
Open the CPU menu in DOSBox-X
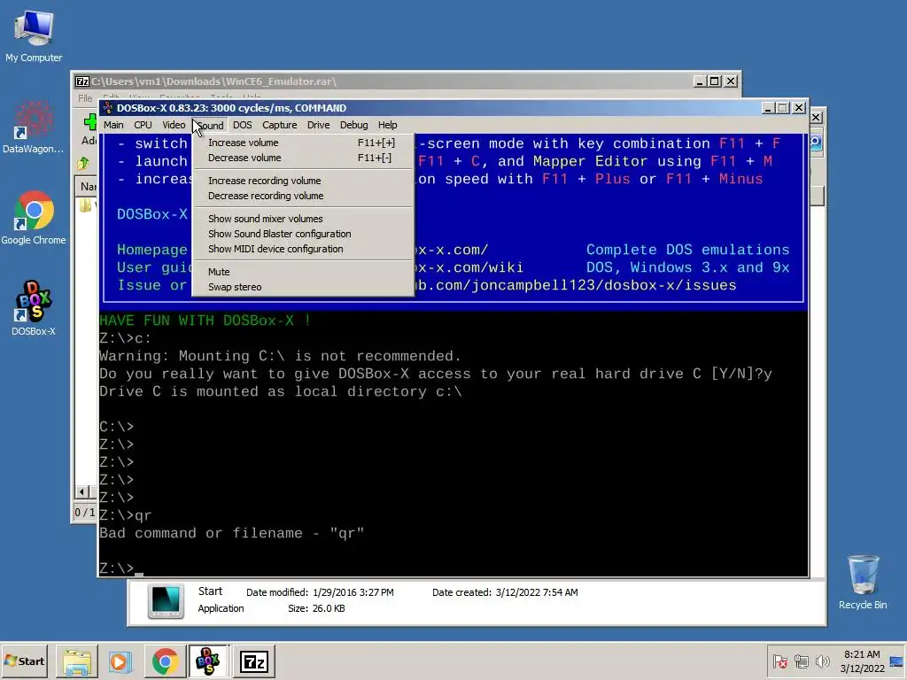pyautogui.click(x=143, y=125)
